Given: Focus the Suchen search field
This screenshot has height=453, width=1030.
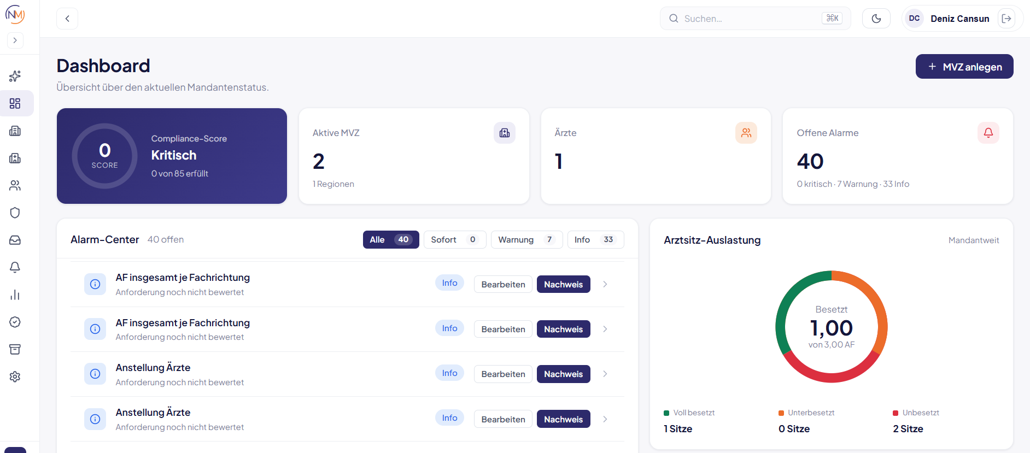Looking at the screenshot, I should tap(755, 19).
